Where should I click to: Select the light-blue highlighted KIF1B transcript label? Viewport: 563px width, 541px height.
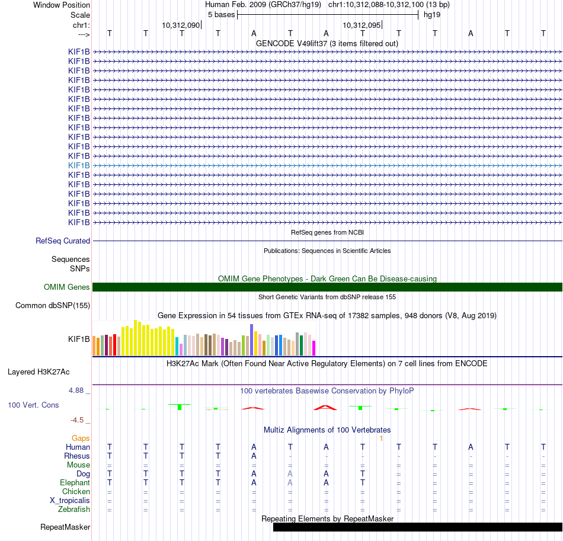click(x=79, y=165)
